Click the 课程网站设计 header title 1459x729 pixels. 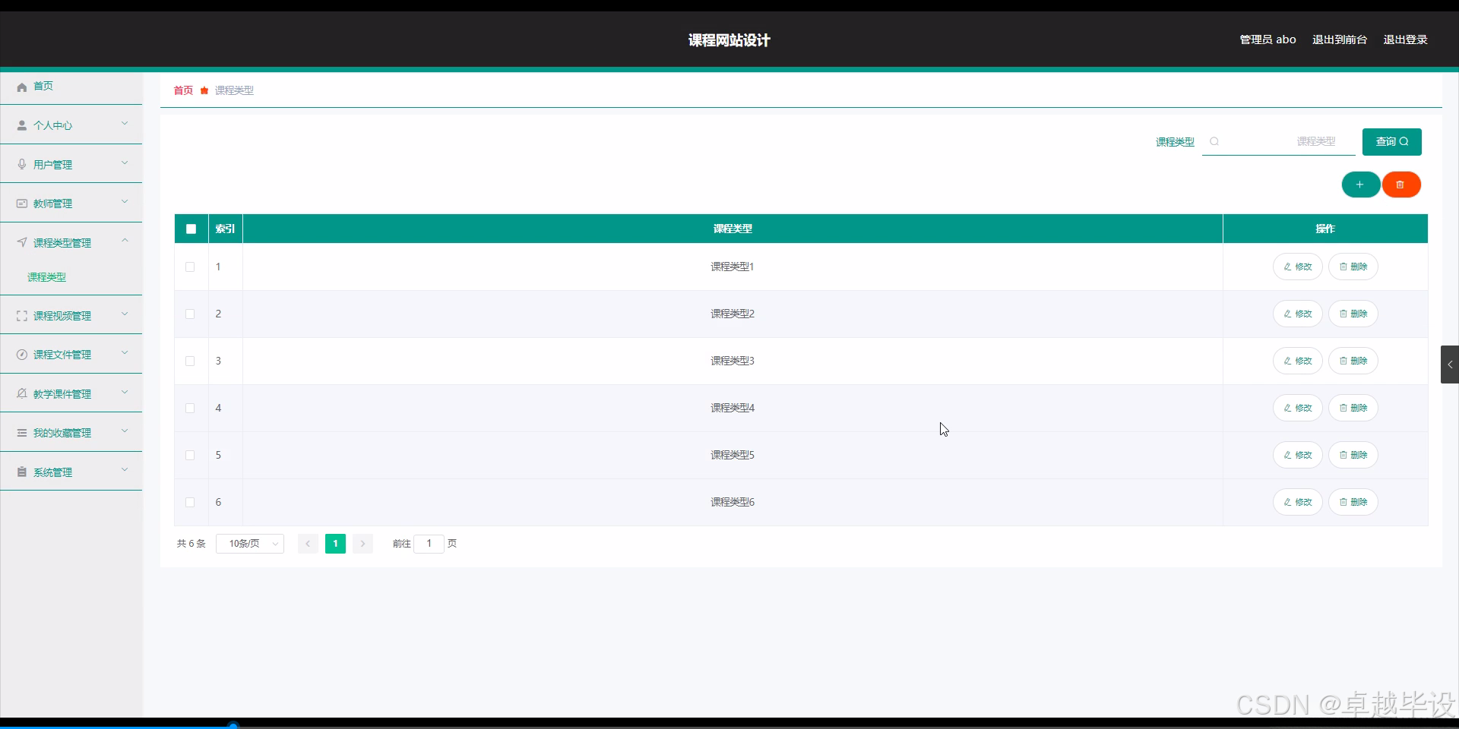(729, 40)
